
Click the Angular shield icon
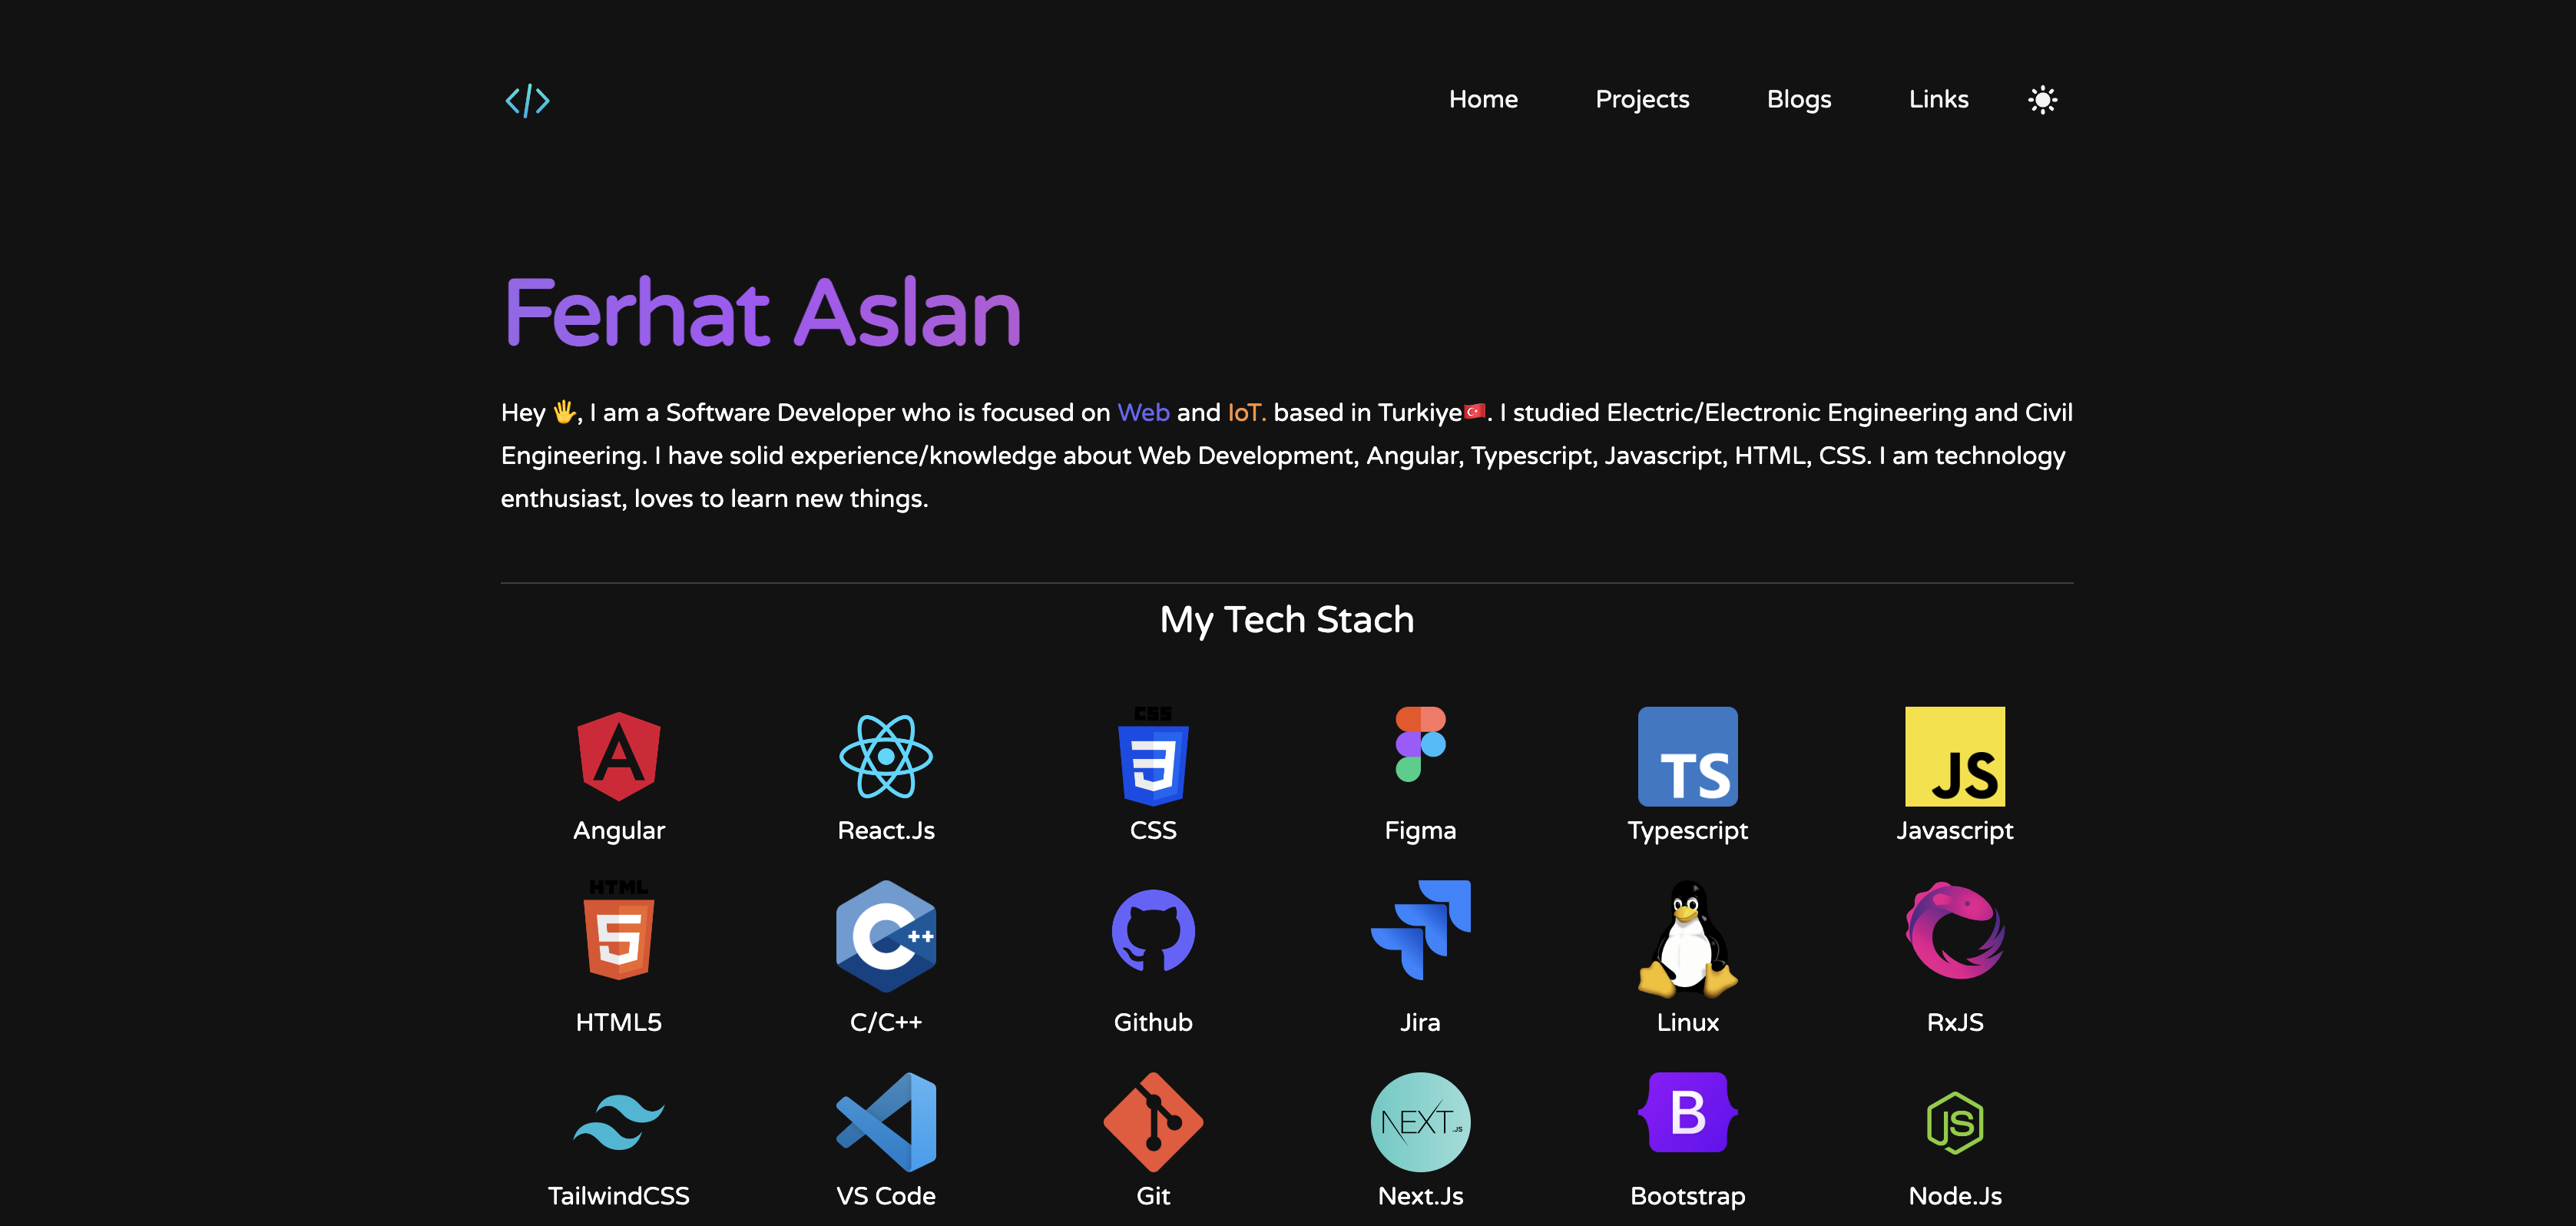[619, 756]
